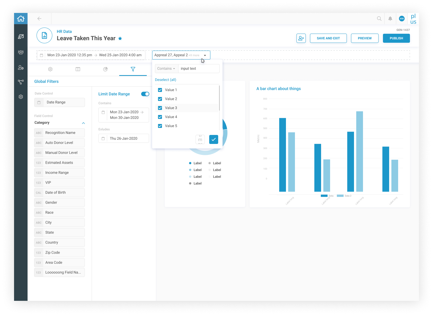
Task: Click the add user icon button
Action: (x=301, y=38)
